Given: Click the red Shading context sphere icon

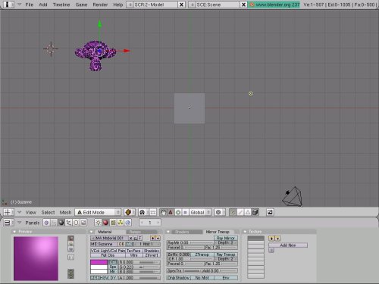Looking at the screenshot, I should pyautogui.click(x=105, y=223).
